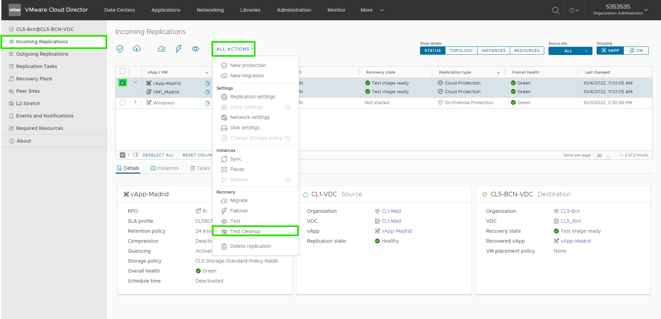
Task: Expand the Windows1 row
Action: 135,102
